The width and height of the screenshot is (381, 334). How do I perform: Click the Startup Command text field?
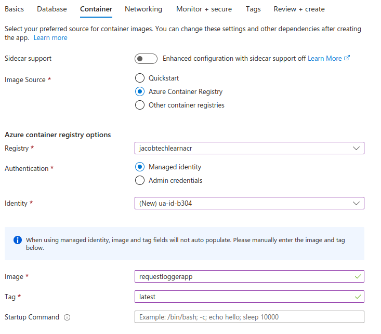tap(249, 317)
